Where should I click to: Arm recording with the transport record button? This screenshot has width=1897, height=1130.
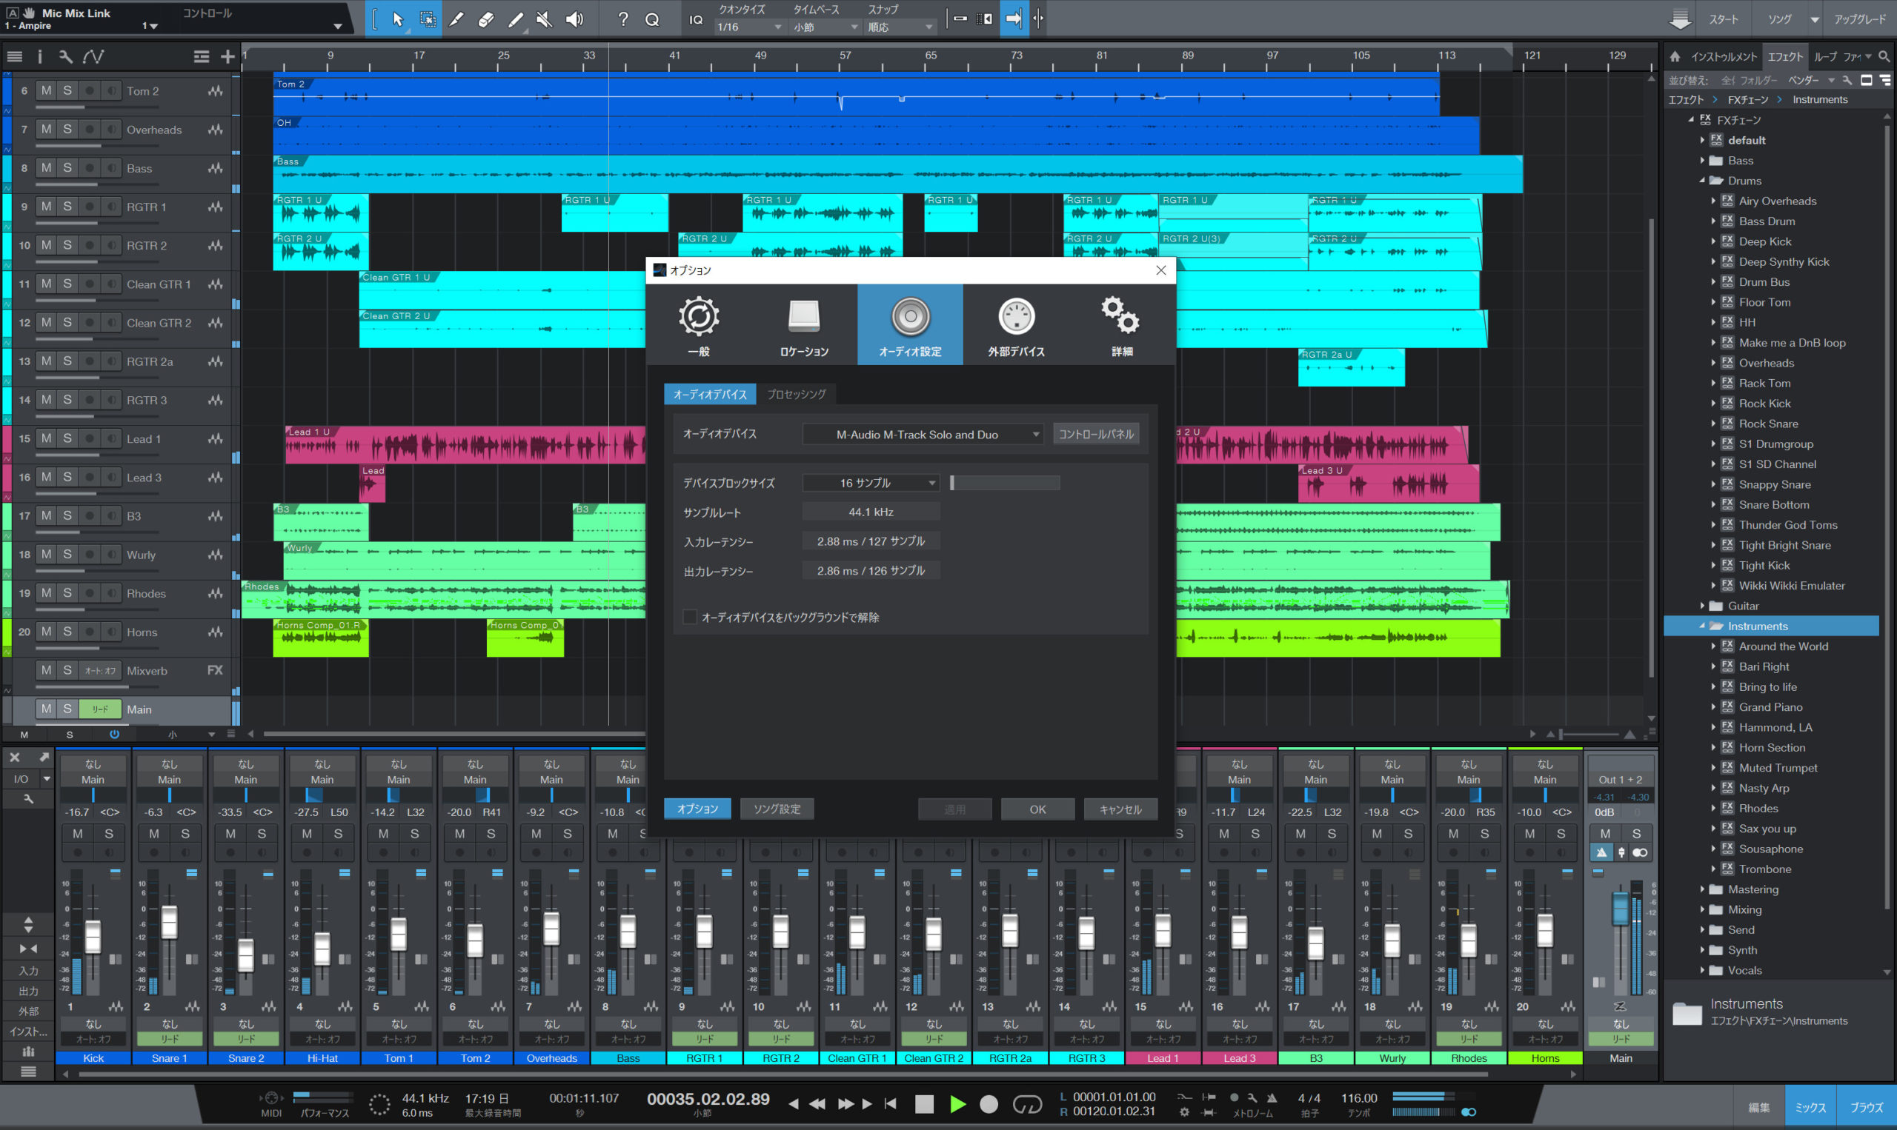click(989, 1103)
